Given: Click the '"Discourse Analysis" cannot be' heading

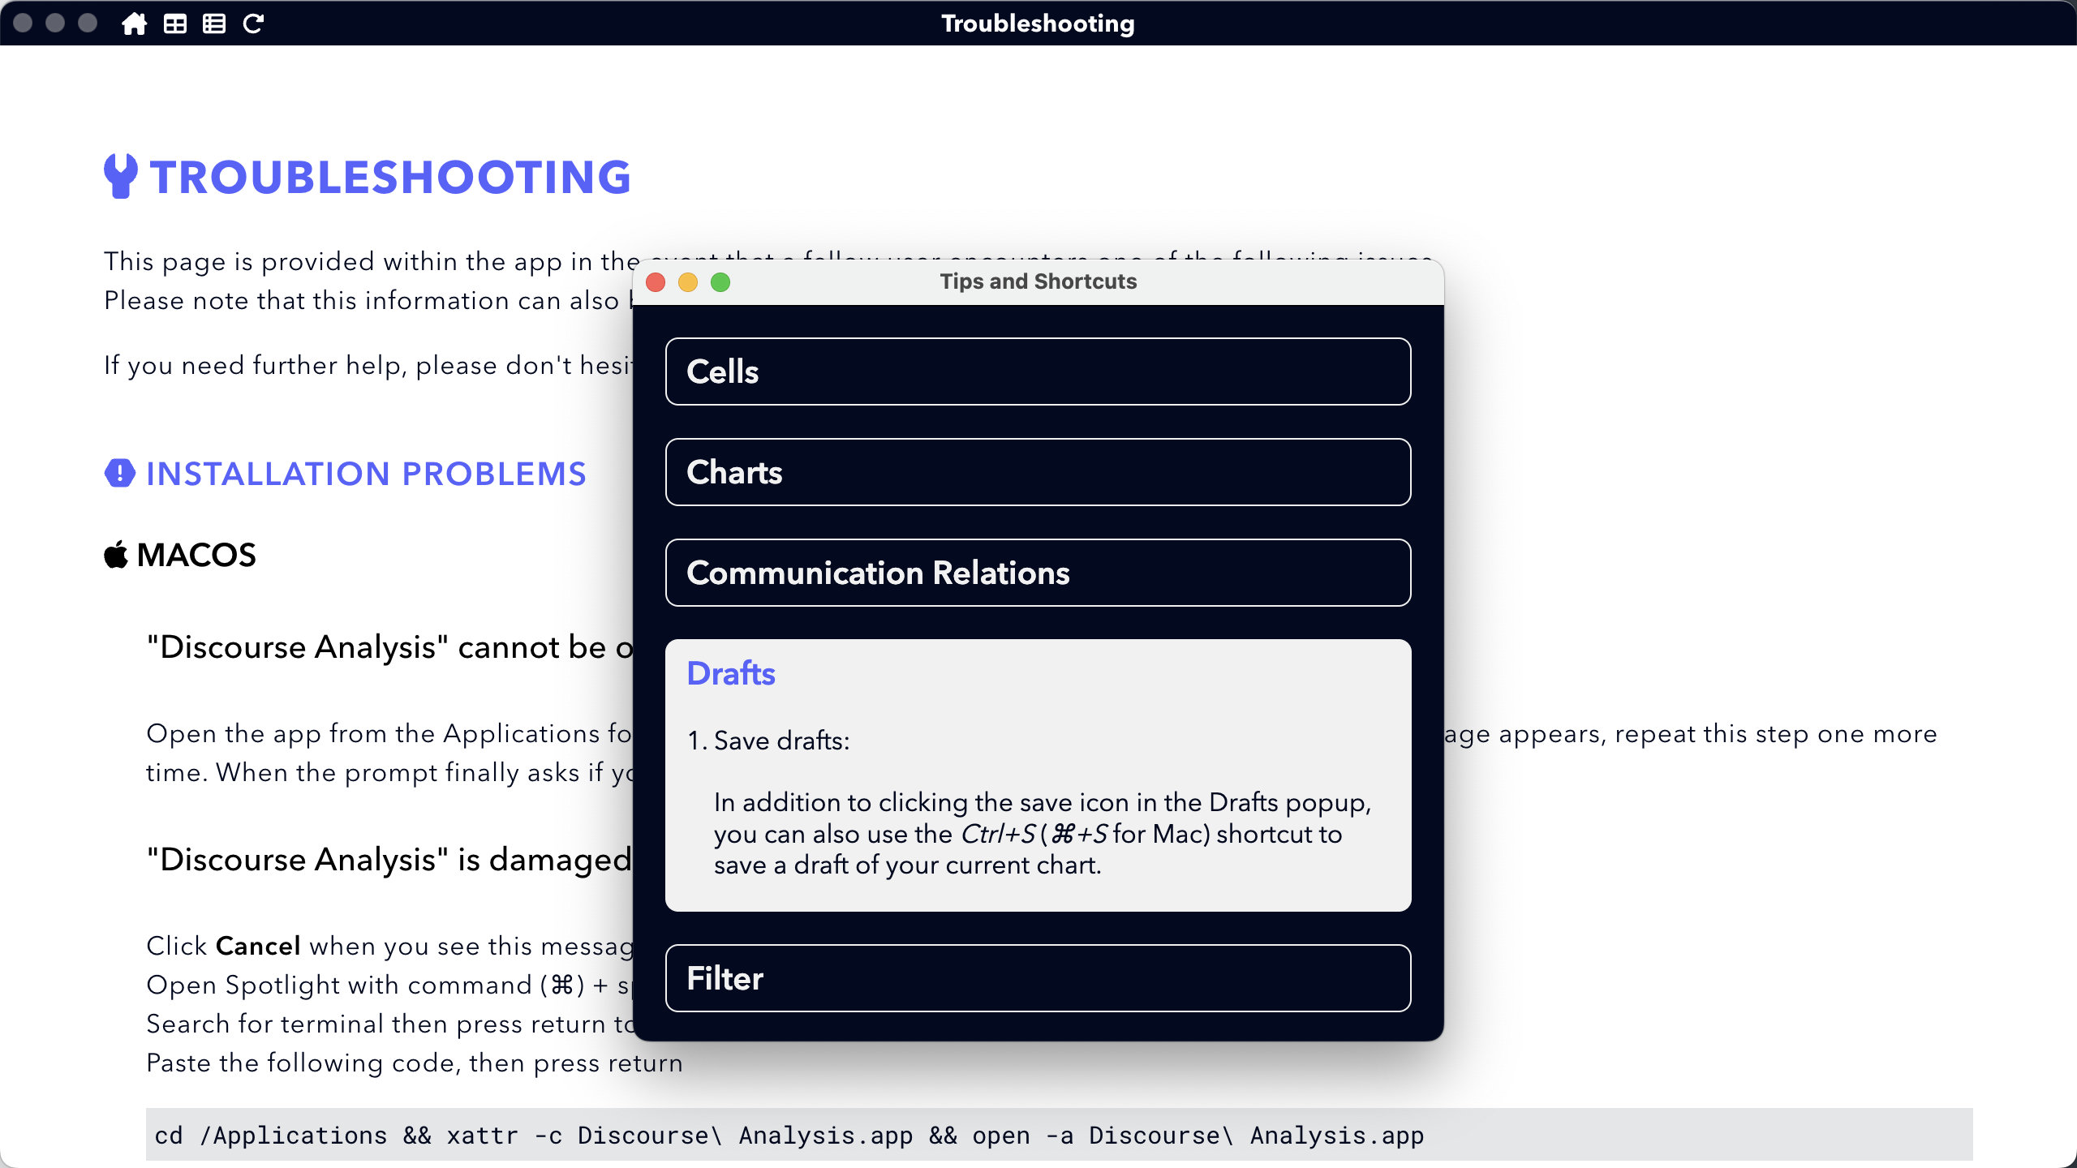Looking at the screenshot, I should point(389,647).
